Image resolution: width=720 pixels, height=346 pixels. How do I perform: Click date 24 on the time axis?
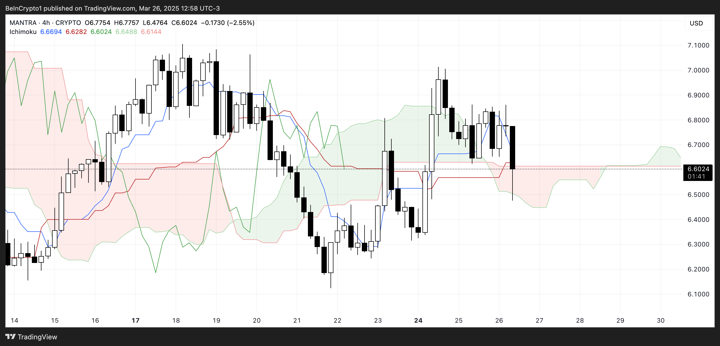[418, 320]
